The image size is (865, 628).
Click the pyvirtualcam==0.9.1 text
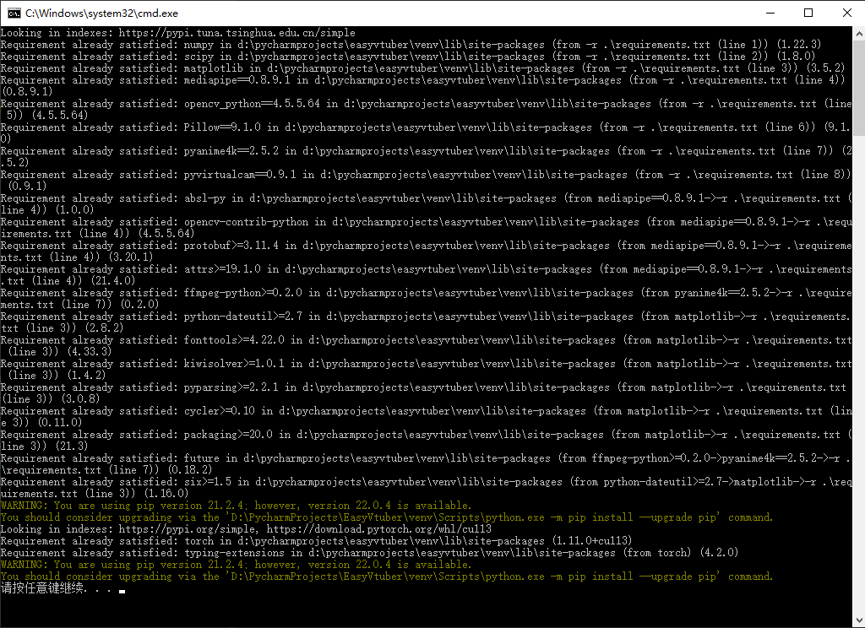(240, 175)
